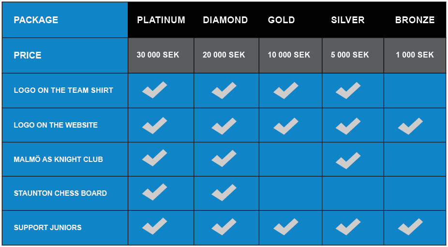
Task: Click the empty Bronze Team Shirt cell
Action: [x=416, y=90]
